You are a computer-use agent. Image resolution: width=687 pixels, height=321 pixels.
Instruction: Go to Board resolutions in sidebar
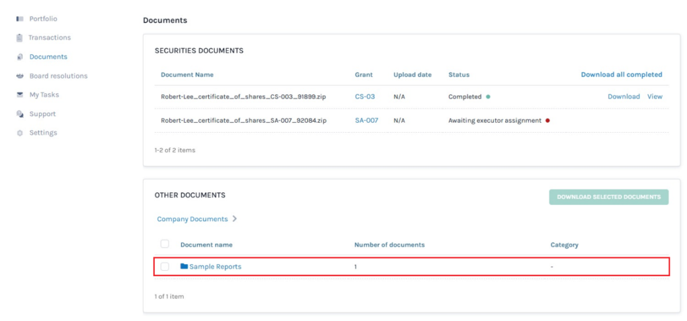[x=58, y=76]
